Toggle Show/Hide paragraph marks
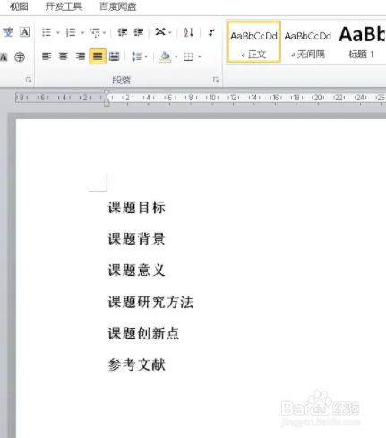Screen dimensions: 386x438 [x=211, y=32]
